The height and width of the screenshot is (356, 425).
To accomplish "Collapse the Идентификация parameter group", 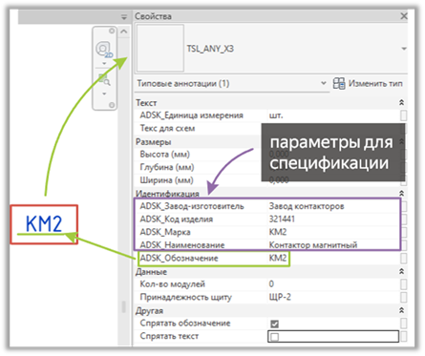I will tap(401, 194).
